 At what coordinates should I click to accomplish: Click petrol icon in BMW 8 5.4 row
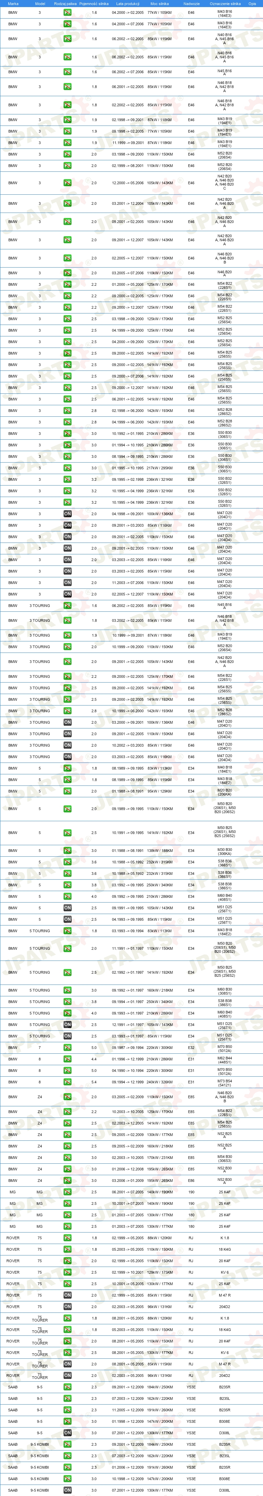(67, 1082)
